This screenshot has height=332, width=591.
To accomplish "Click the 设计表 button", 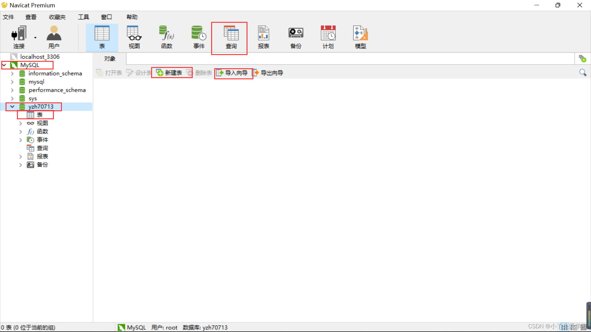I will pos(139,73).
